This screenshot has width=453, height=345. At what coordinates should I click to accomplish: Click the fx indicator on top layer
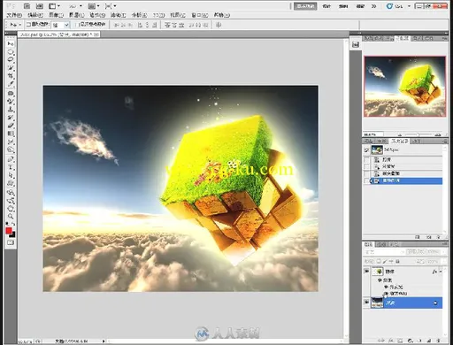[x=434, y=272]
